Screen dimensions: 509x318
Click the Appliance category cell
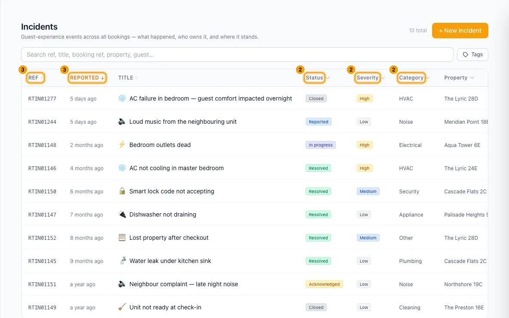click(411, 215)
